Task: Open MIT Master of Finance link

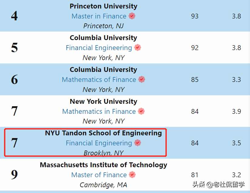Action: (x=99, y=175)
